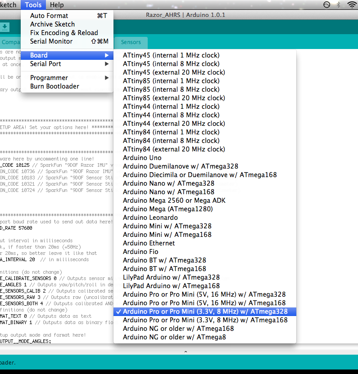Screen dimensions: 358x374
Task: Click the Wi-Fi status icon
Action: click(x=352, y=5)
